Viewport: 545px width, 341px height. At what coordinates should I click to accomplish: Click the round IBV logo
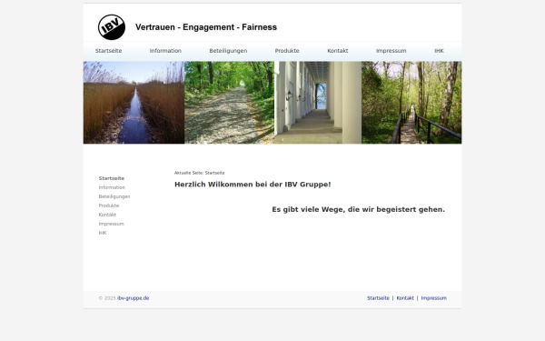click(112, 27)
